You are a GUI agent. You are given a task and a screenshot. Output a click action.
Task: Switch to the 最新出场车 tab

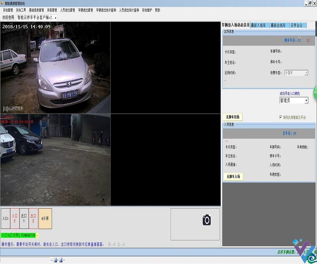[280, 25]
